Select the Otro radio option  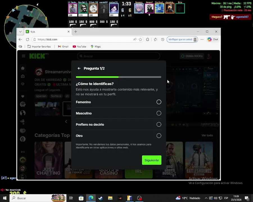click(159, 136)
